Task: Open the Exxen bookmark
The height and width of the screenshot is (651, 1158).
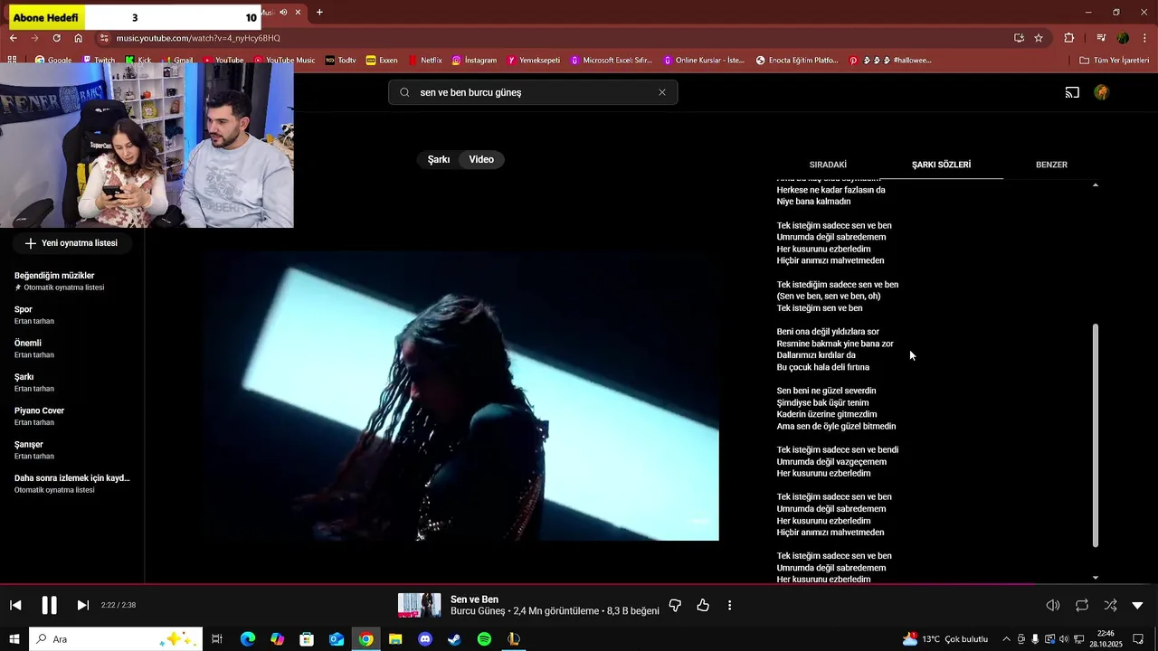Action: pos(382,61)
